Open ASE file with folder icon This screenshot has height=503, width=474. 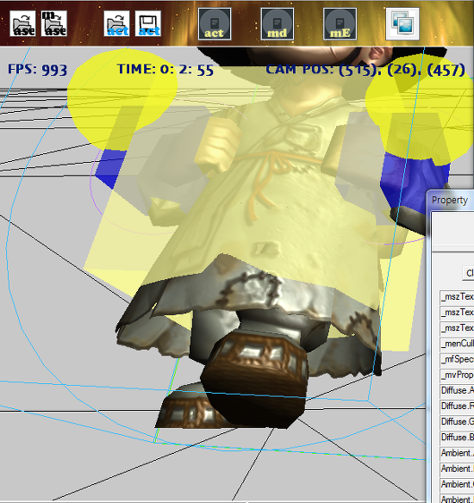pos(22,23)
